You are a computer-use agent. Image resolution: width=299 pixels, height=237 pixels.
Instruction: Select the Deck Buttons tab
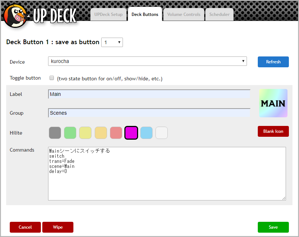(x=145, y=14)
